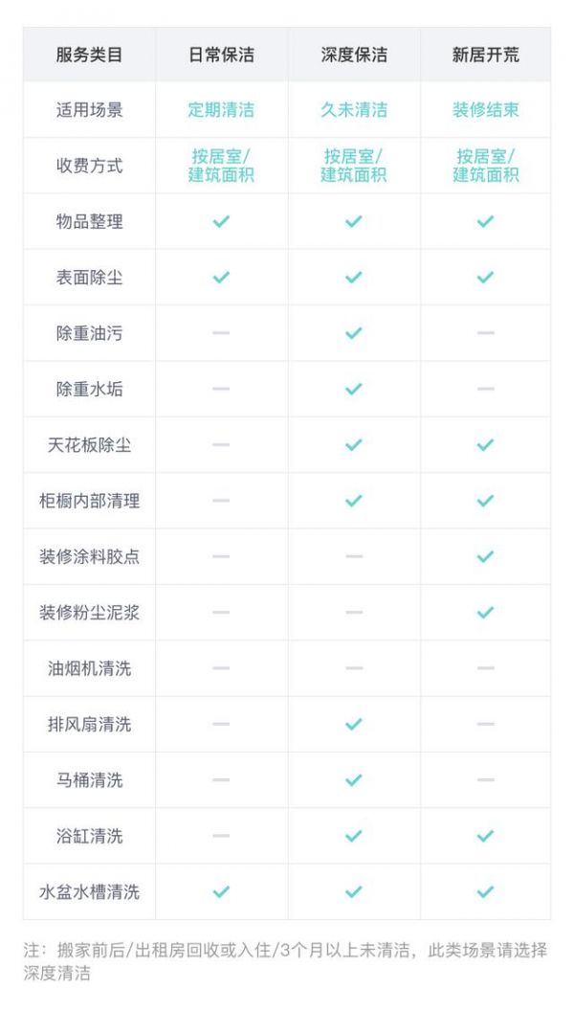
Task: Click 深度保洁 checkmark in 排风扇清洗 row
Action: pos(353,725)
